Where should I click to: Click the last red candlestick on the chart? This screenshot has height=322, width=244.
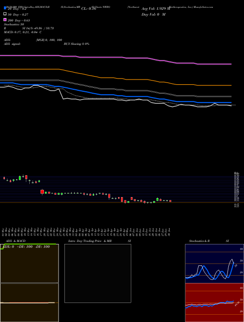(170, 201)
